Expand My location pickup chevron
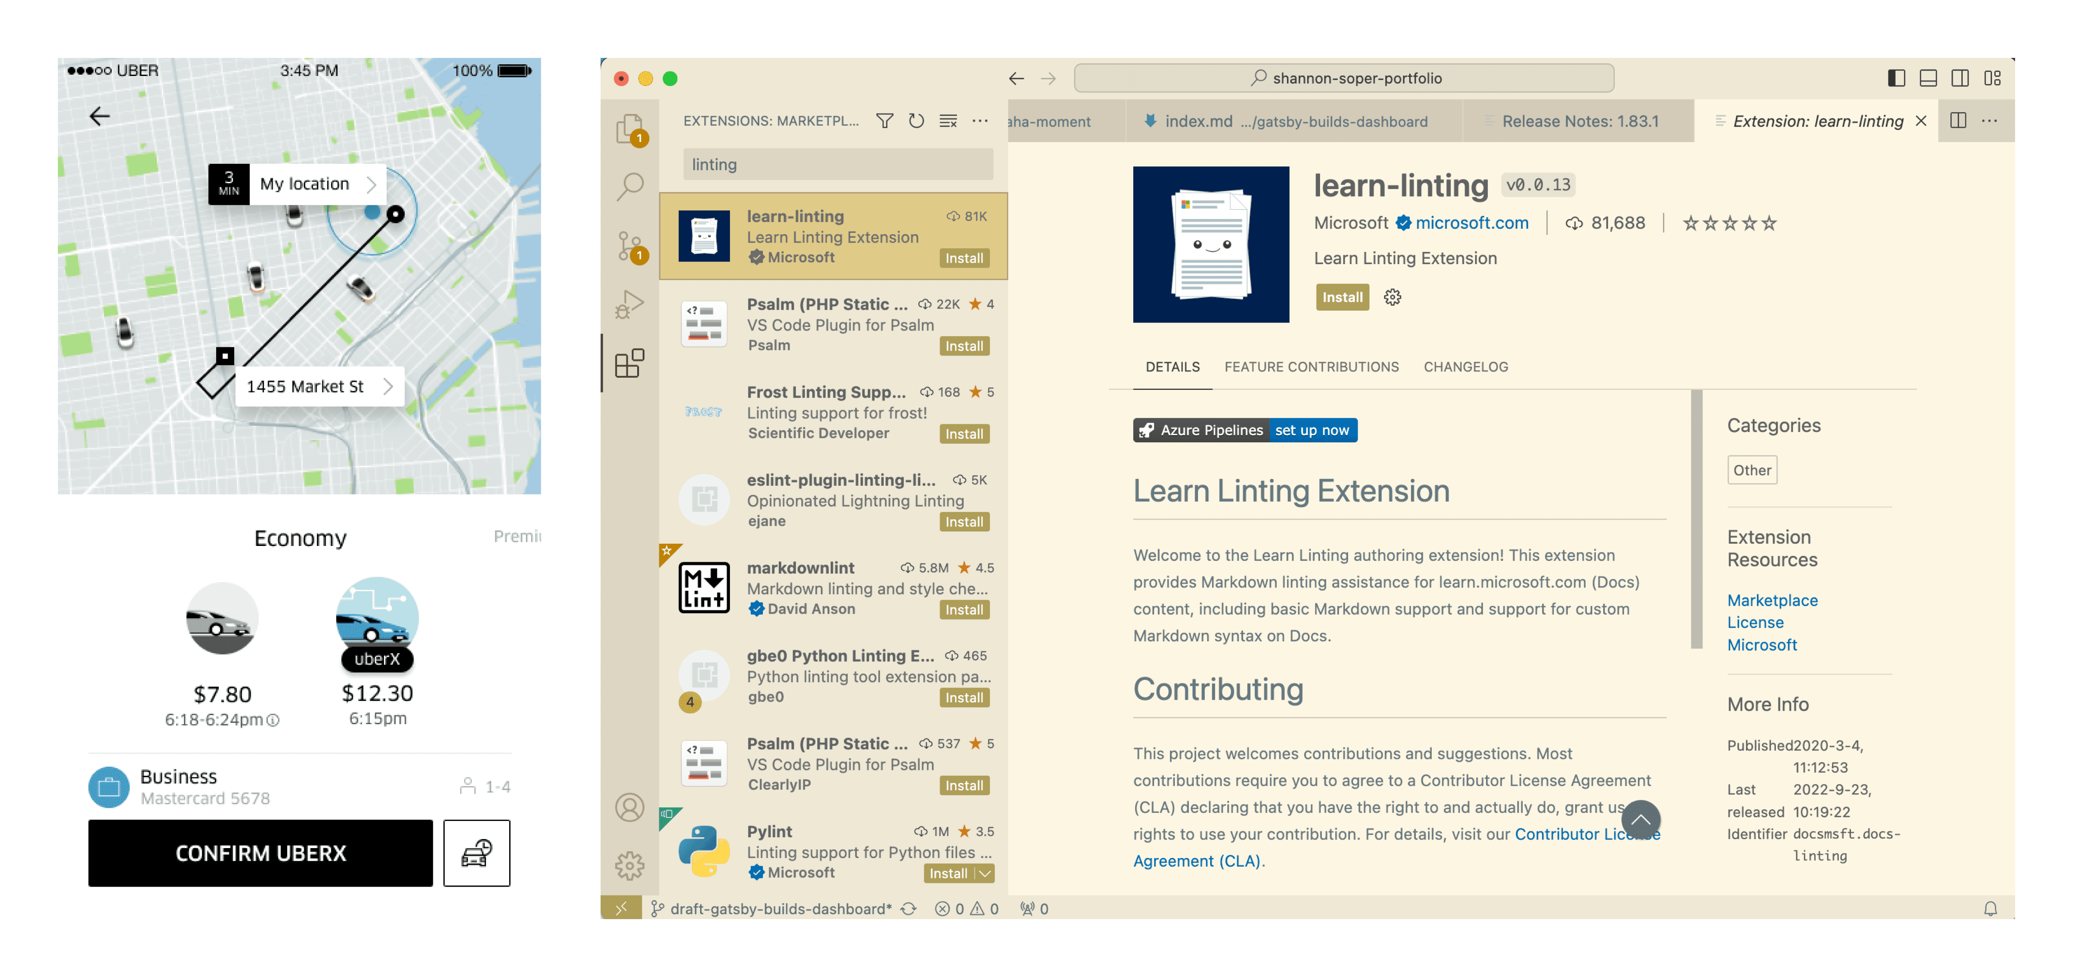The image size is (2073, 977). pyautogui.click(x=371, y=184)
